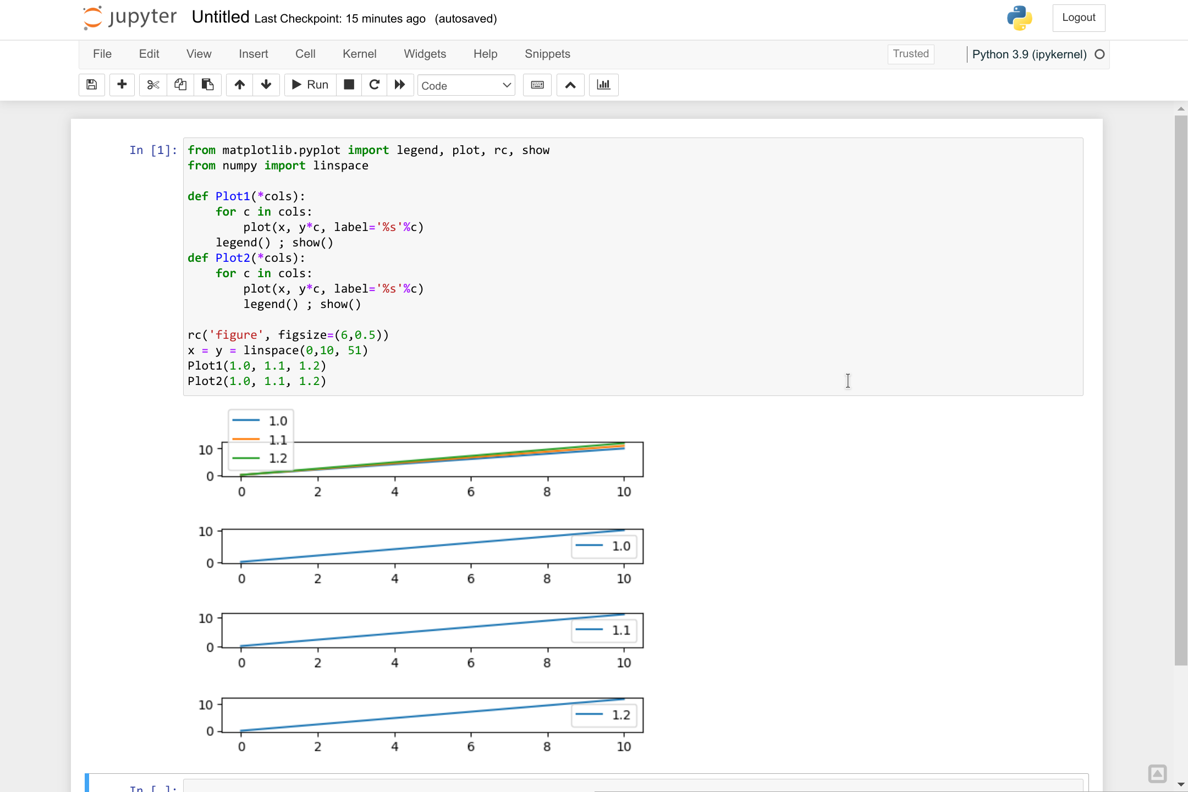Move selected cell up arrow
Image resolution: width=1188 pixels, height=792 pixels.
[x=239, y=85]
